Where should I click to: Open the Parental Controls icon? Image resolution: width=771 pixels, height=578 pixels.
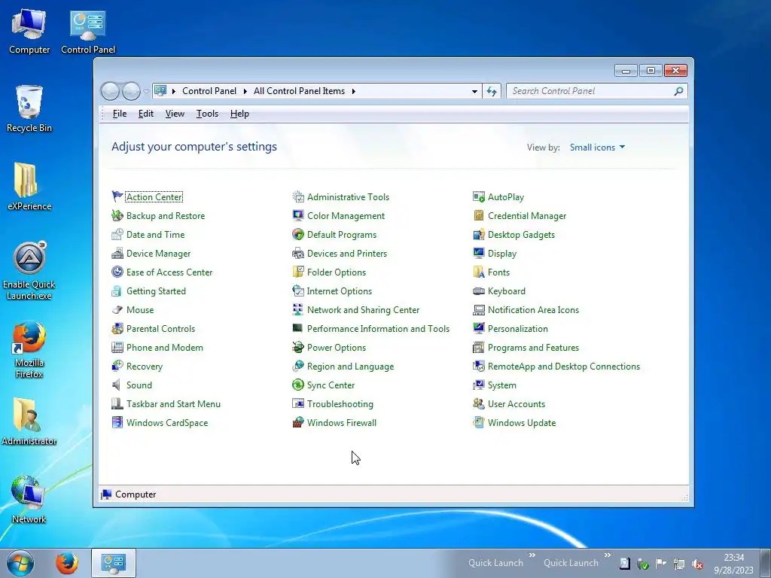[117, 328]
